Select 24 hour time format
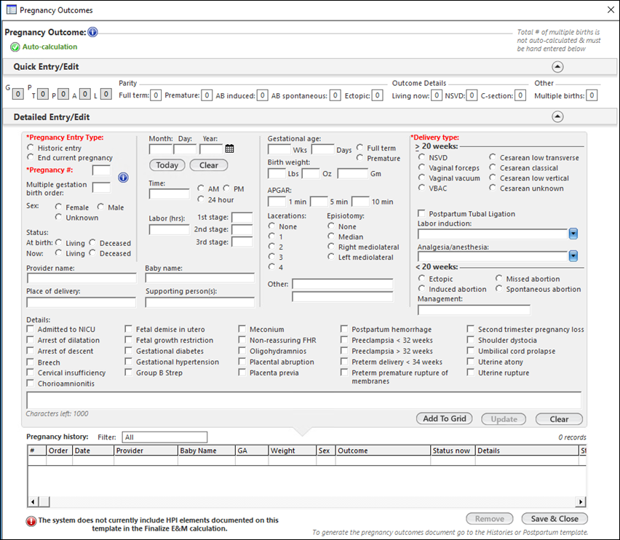The width and height of the screenshot is (620, 540). (201, 199)
